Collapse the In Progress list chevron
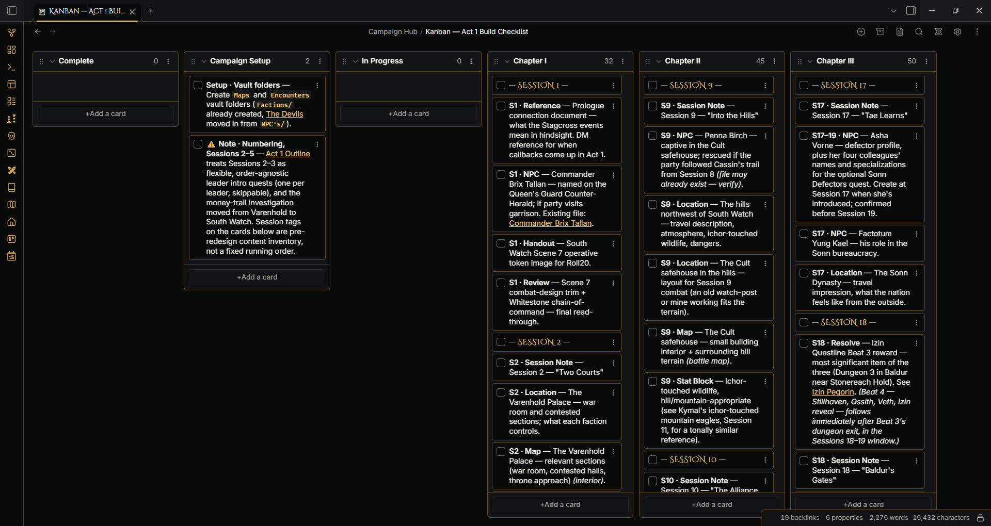Viewport: 991px width, 526px height. pos(355,61)
